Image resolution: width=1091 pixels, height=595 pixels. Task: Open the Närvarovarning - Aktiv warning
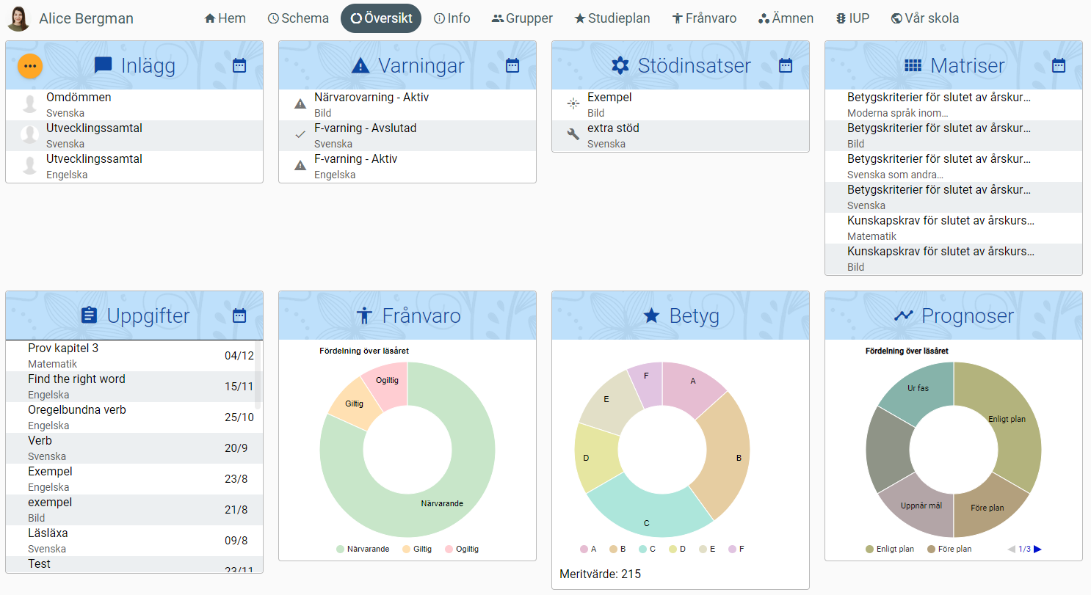coord(371,98)
